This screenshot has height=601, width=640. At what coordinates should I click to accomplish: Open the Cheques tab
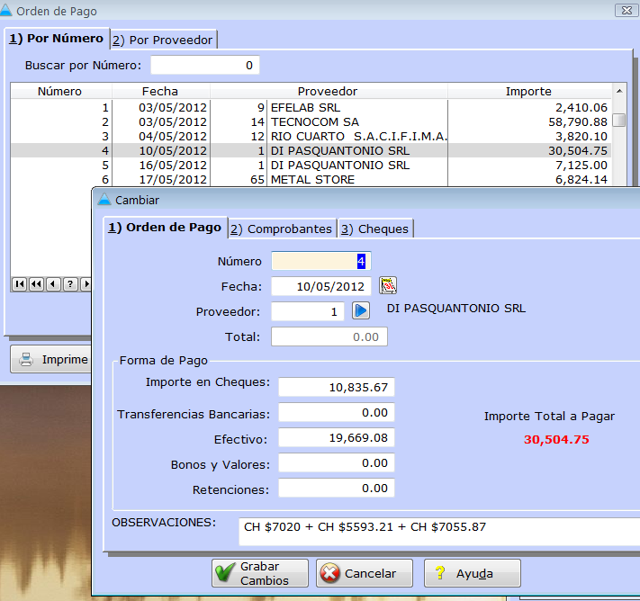[x=375, y=229]
